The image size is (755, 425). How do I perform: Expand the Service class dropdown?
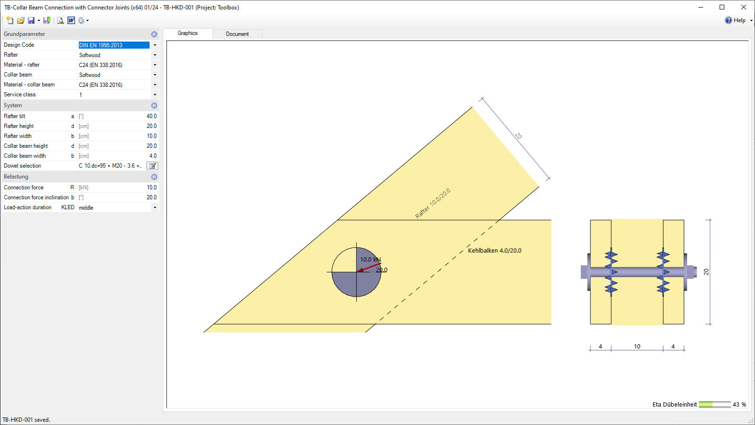(x=155, y=95)
